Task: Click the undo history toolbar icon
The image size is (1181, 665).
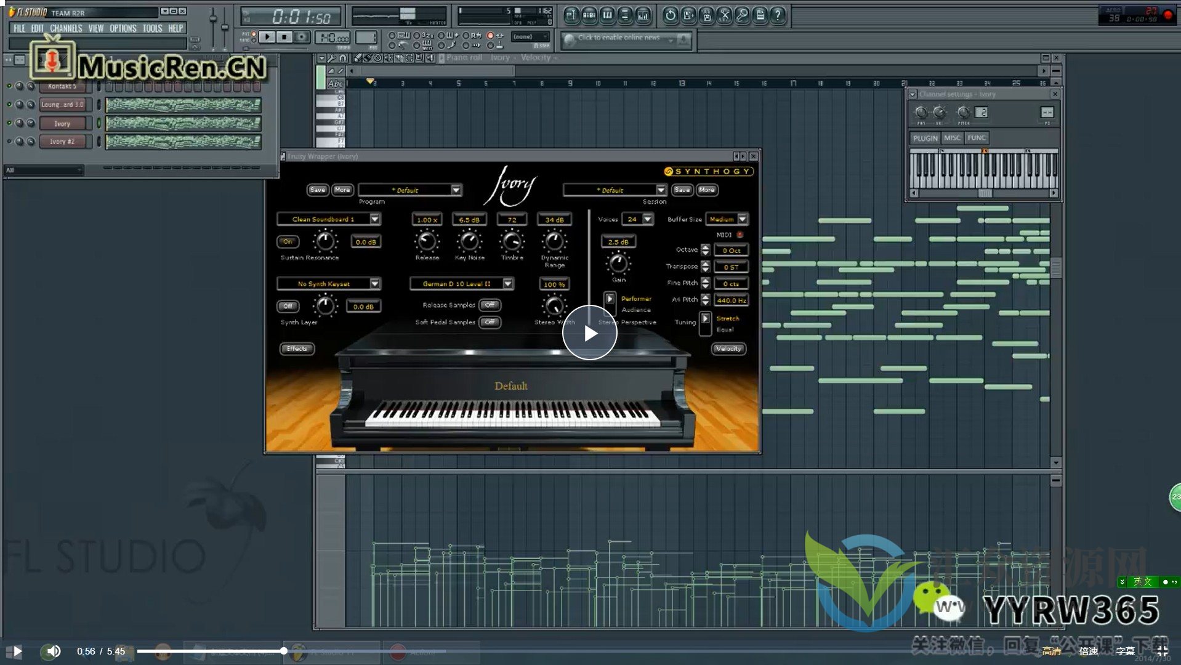Action: click(x=671, y=15)
